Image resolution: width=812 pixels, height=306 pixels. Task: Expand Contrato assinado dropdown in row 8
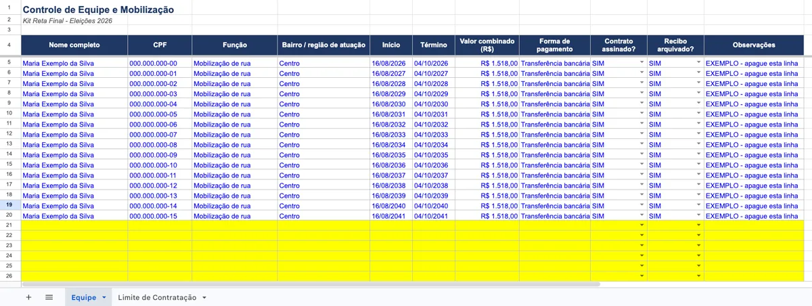(641, 93)
